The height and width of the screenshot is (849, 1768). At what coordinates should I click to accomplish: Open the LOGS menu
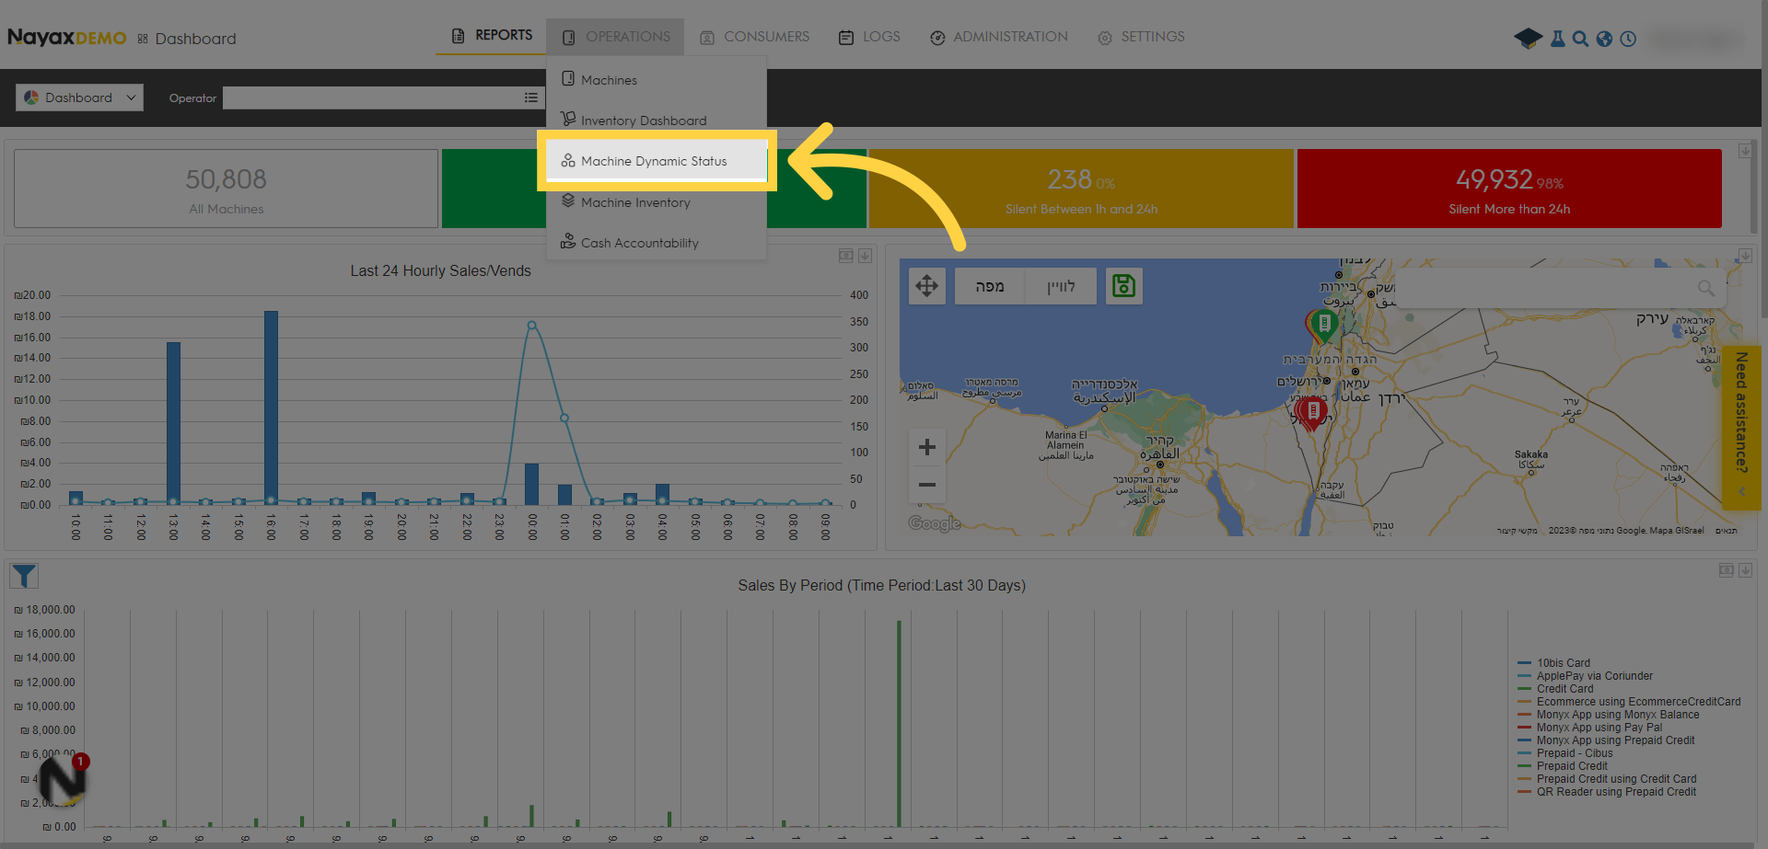868,37
